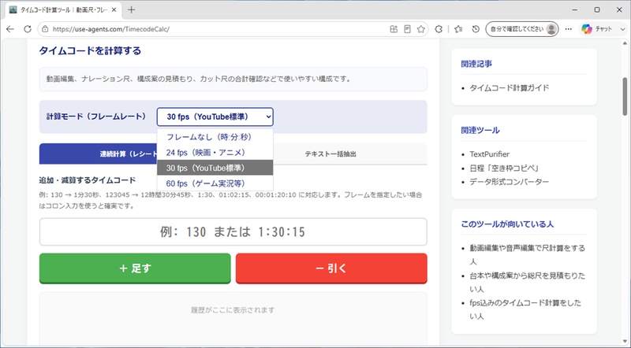
Task: Open the profile button 自分で確認してください
Action: pos(522,29)
